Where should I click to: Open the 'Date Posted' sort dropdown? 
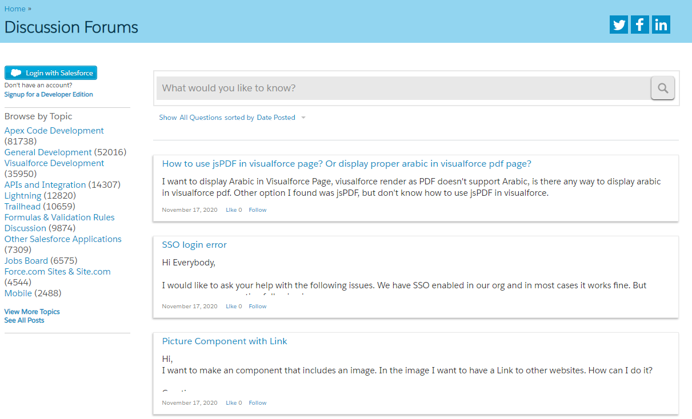tap(276, 118)
